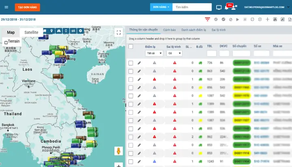
Task: Toggle fullscreen map view
Action: pyautogui.click(x=118, y=33)
